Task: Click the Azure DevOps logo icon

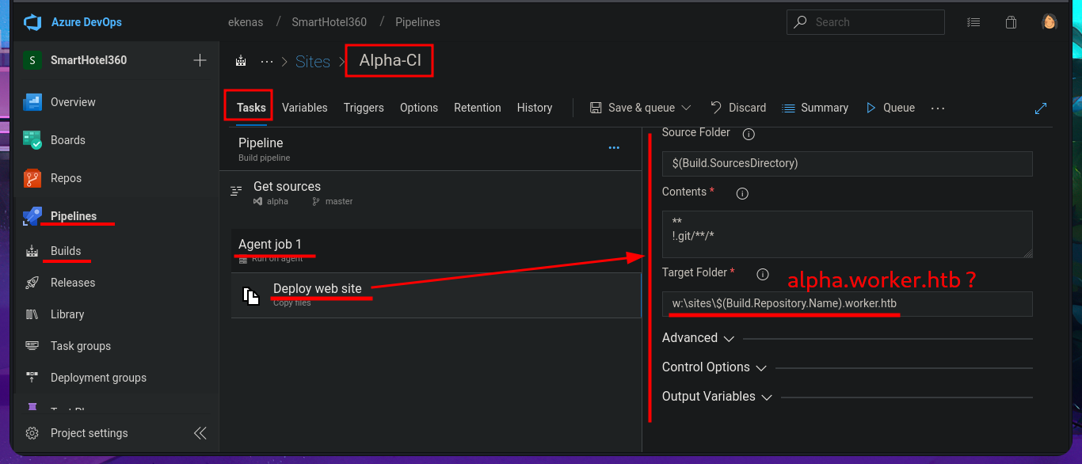Action: (x=32, y=22)
